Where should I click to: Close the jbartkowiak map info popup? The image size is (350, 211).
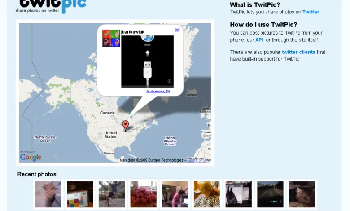coord(177,30)
